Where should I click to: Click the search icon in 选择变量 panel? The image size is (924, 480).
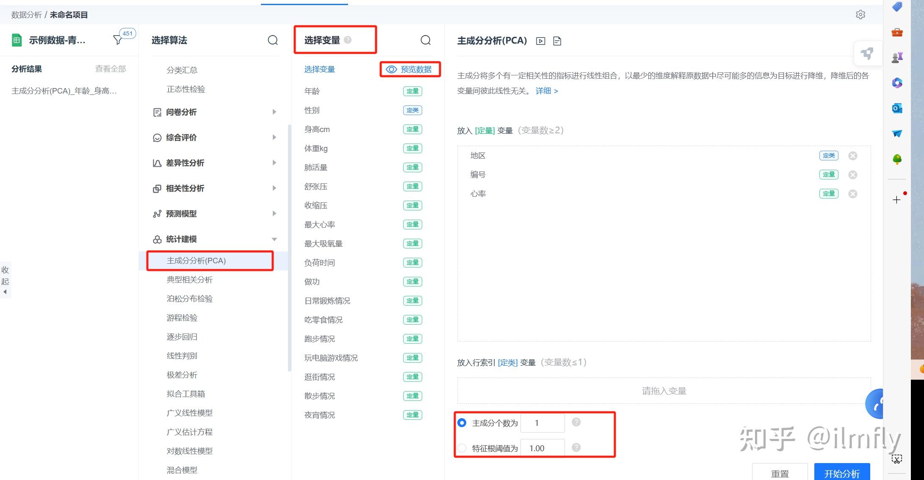click(426, 40)
